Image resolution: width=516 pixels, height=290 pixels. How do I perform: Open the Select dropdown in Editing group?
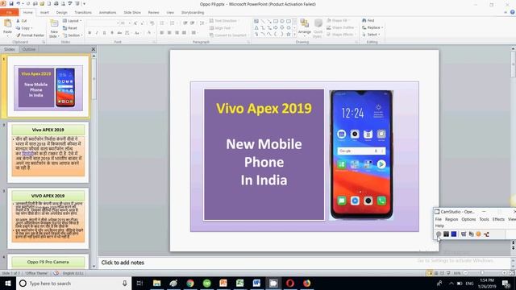click(371, 35)
